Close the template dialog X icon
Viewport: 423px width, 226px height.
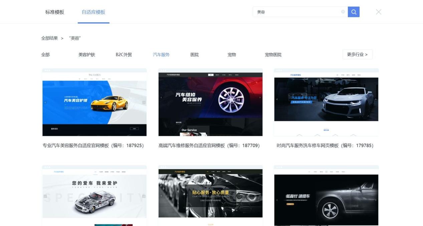click(x=379, y=12)
